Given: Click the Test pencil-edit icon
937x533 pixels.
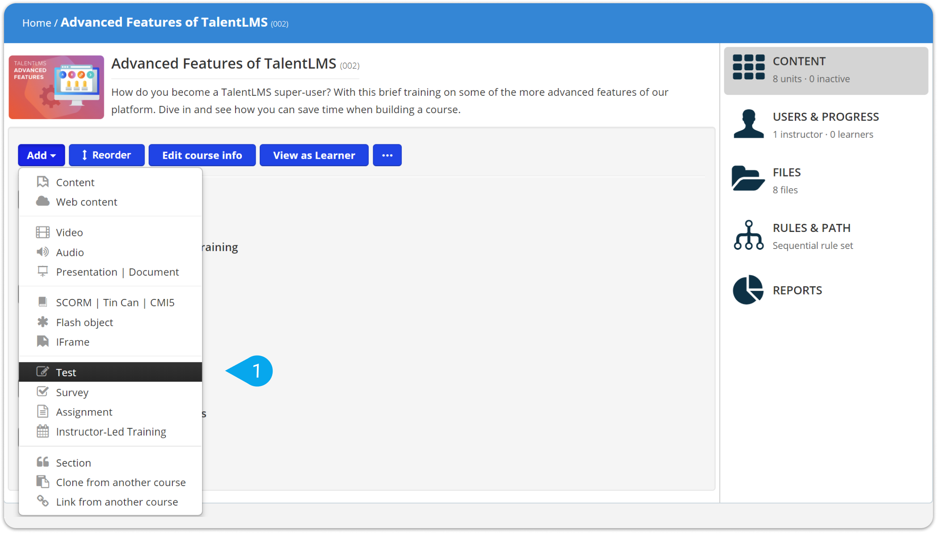Looking at the screenshot, I should click(42, 371).
